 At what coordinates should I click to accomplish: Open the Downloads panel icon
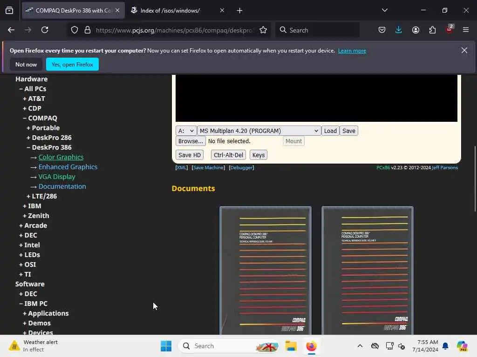399,30
